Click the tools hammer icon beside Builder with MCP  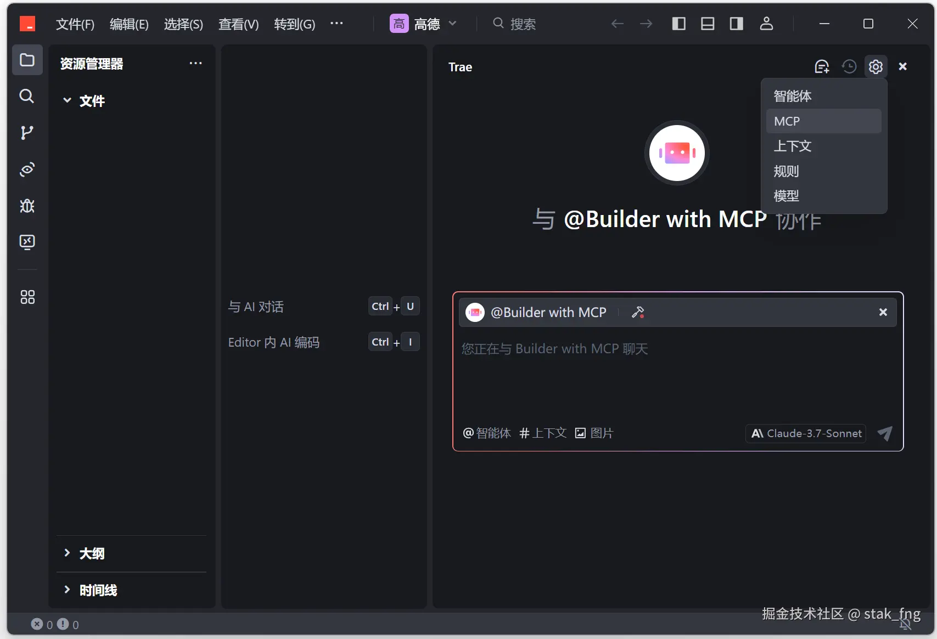(x=638, y=312)
